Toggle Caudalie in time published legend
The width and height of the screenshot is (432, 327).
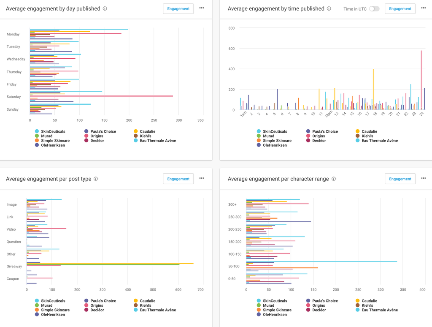(x=369, y=131)
